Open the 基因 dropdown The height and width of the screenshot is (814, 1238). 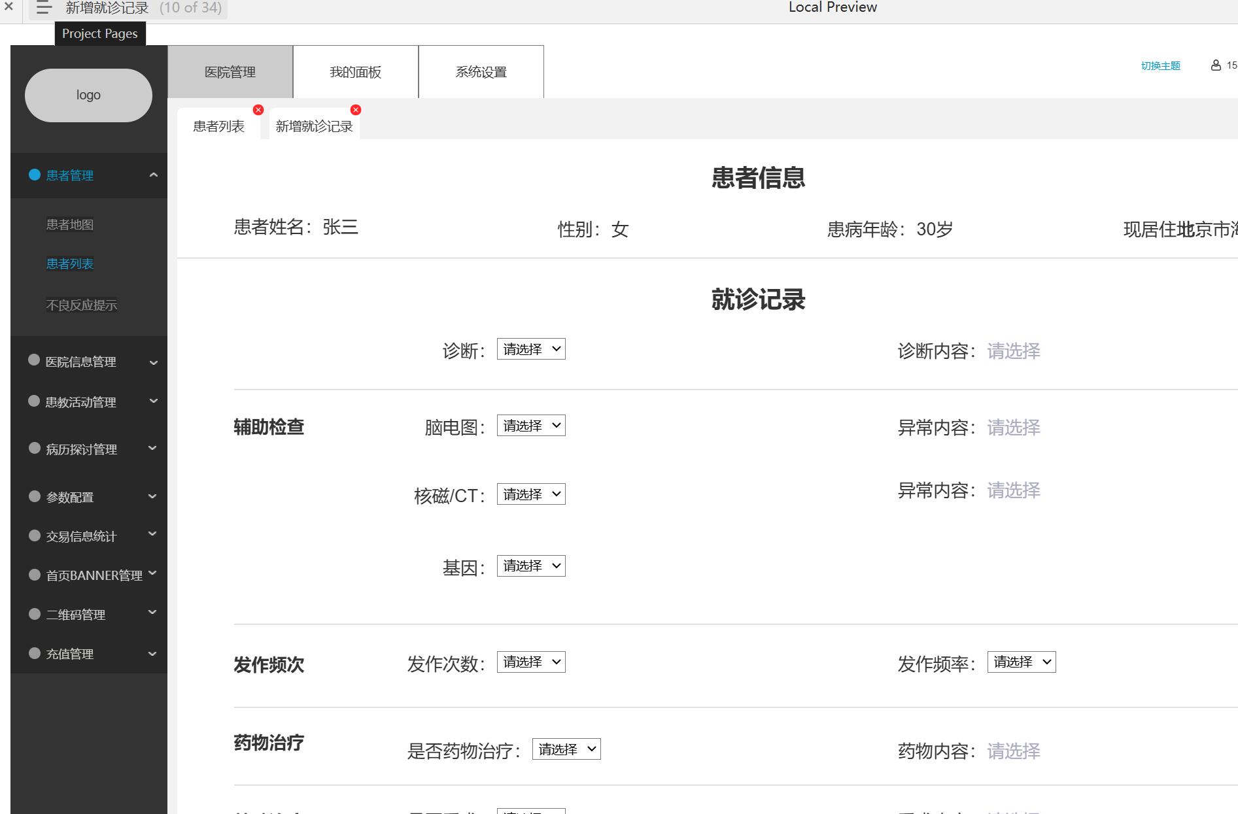click(x=531, y=566)
